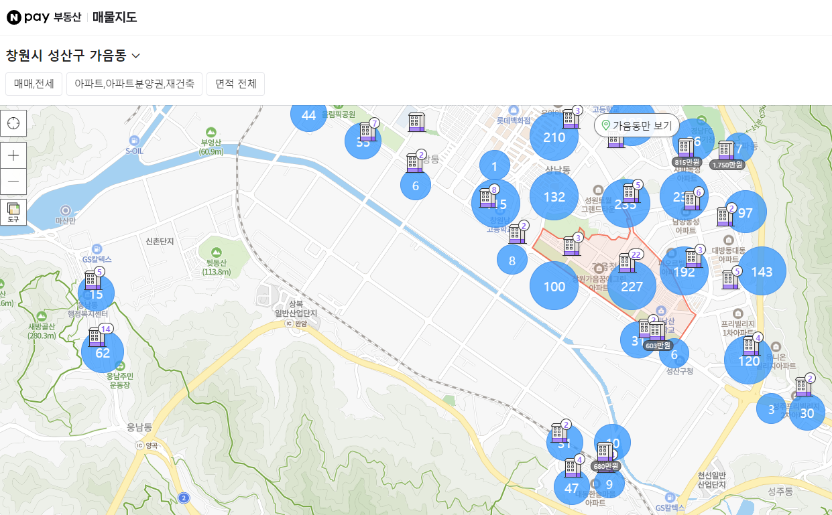Viewport: 832px width, 515px height.
Task: Click the 성산구청 map label
Action: coord(679,371)
